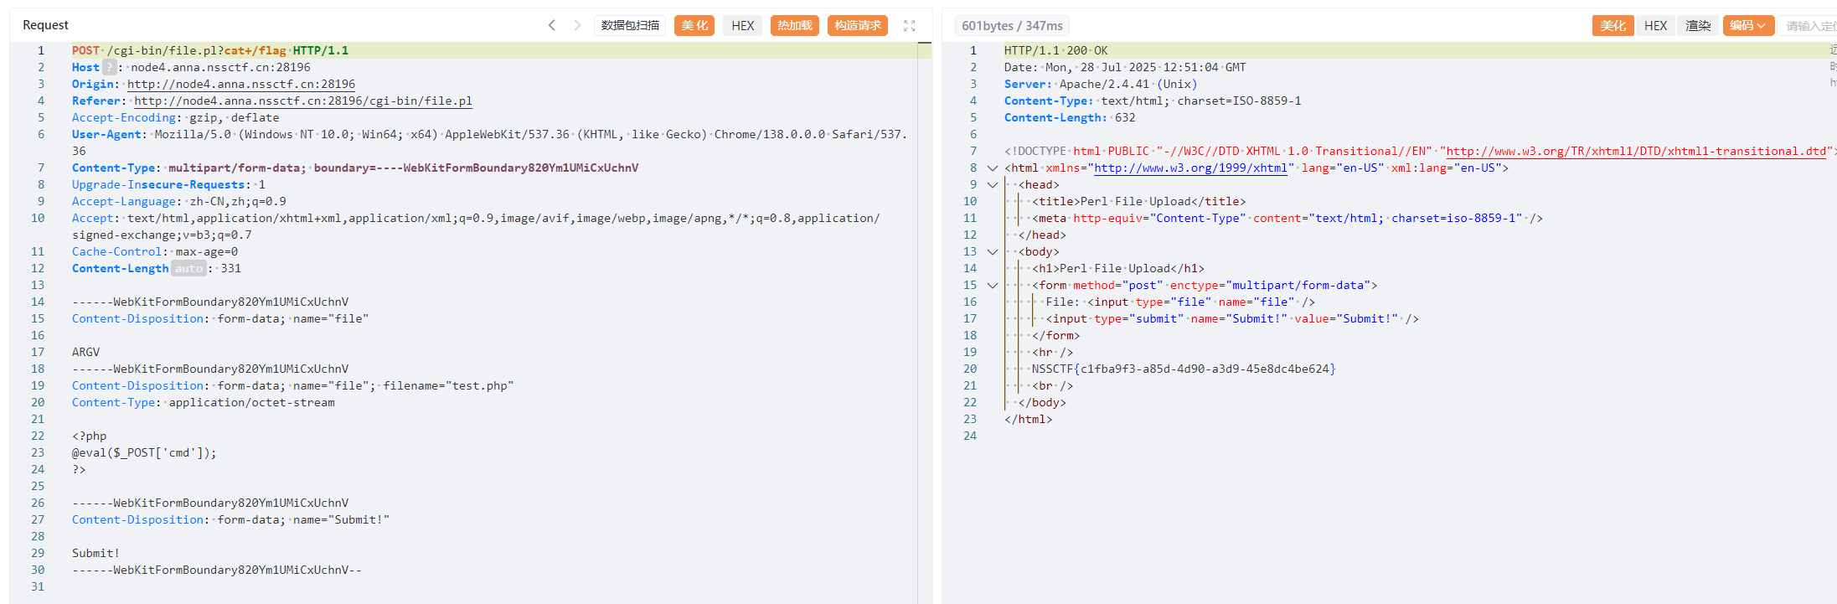The height and width of the screenshot is (604, 1837).
Task: Click the auto tag beside Content-Length
Action: [x=188, y=268]
